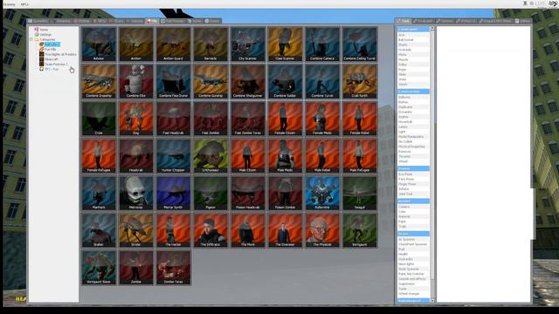The width and height of the screenshot is (559, 314).
Task: Switch to the Dupes tab
Action: tap(195, 21)
